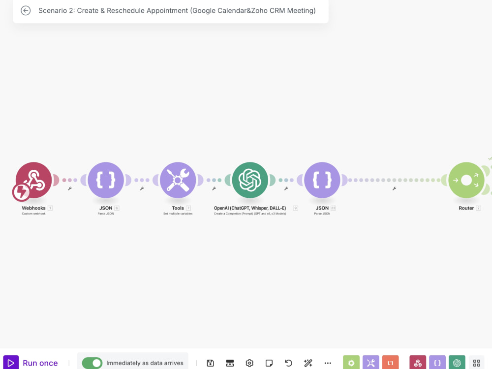Open the second JSON module numbered 23
Viewport: 492px width, 369px height.
[322, 180]
